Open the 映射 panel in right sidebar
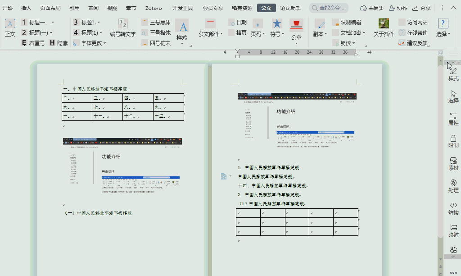The height and width of the screenshot is (276, 461). 453,230
